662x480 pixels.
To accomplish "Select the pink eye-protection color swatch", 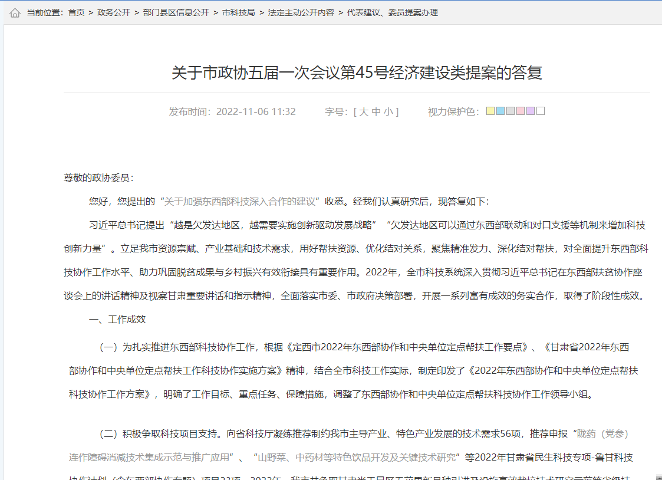I will tap(520, 111).
